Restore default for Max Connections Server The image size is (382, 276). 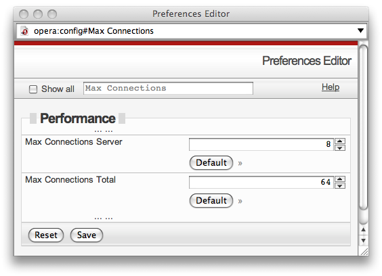(211, 162)
